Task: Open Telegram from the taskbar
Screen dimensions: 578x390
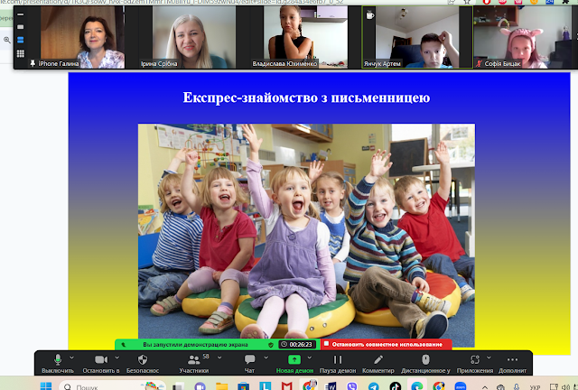Action: click(x=373, y=386)
